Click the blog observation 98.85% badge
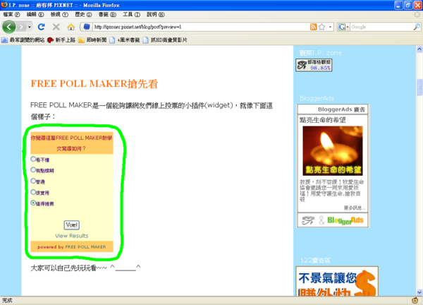 (x=314, y=65)
